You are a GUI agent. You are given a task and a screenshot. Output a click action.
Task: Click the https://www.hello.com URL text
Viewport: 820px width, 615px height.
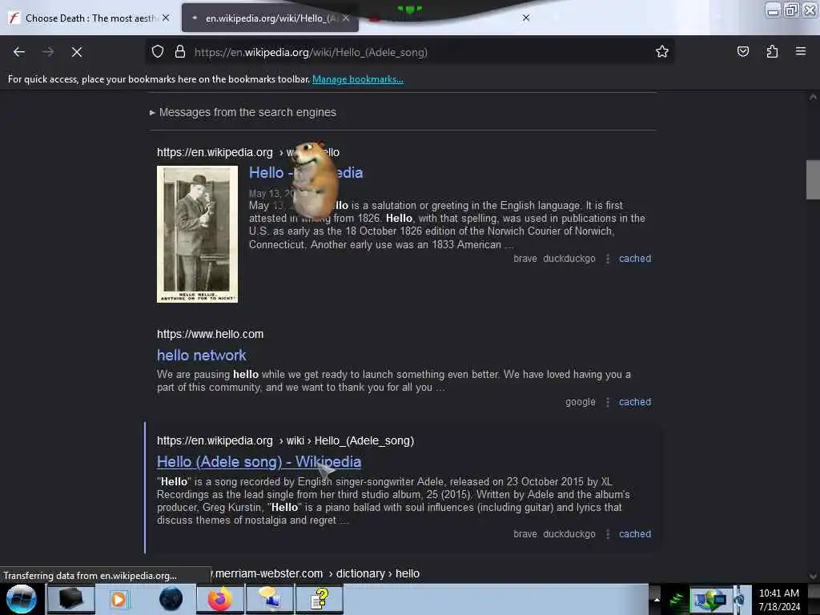click(x=211, y=334)
